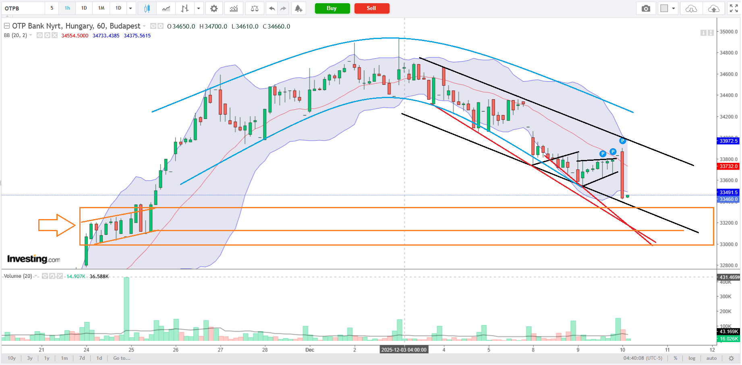Viewport: 742px width, 365px height.
Task: Expand the time interval dropdown arrow
Action: [131, 8]
